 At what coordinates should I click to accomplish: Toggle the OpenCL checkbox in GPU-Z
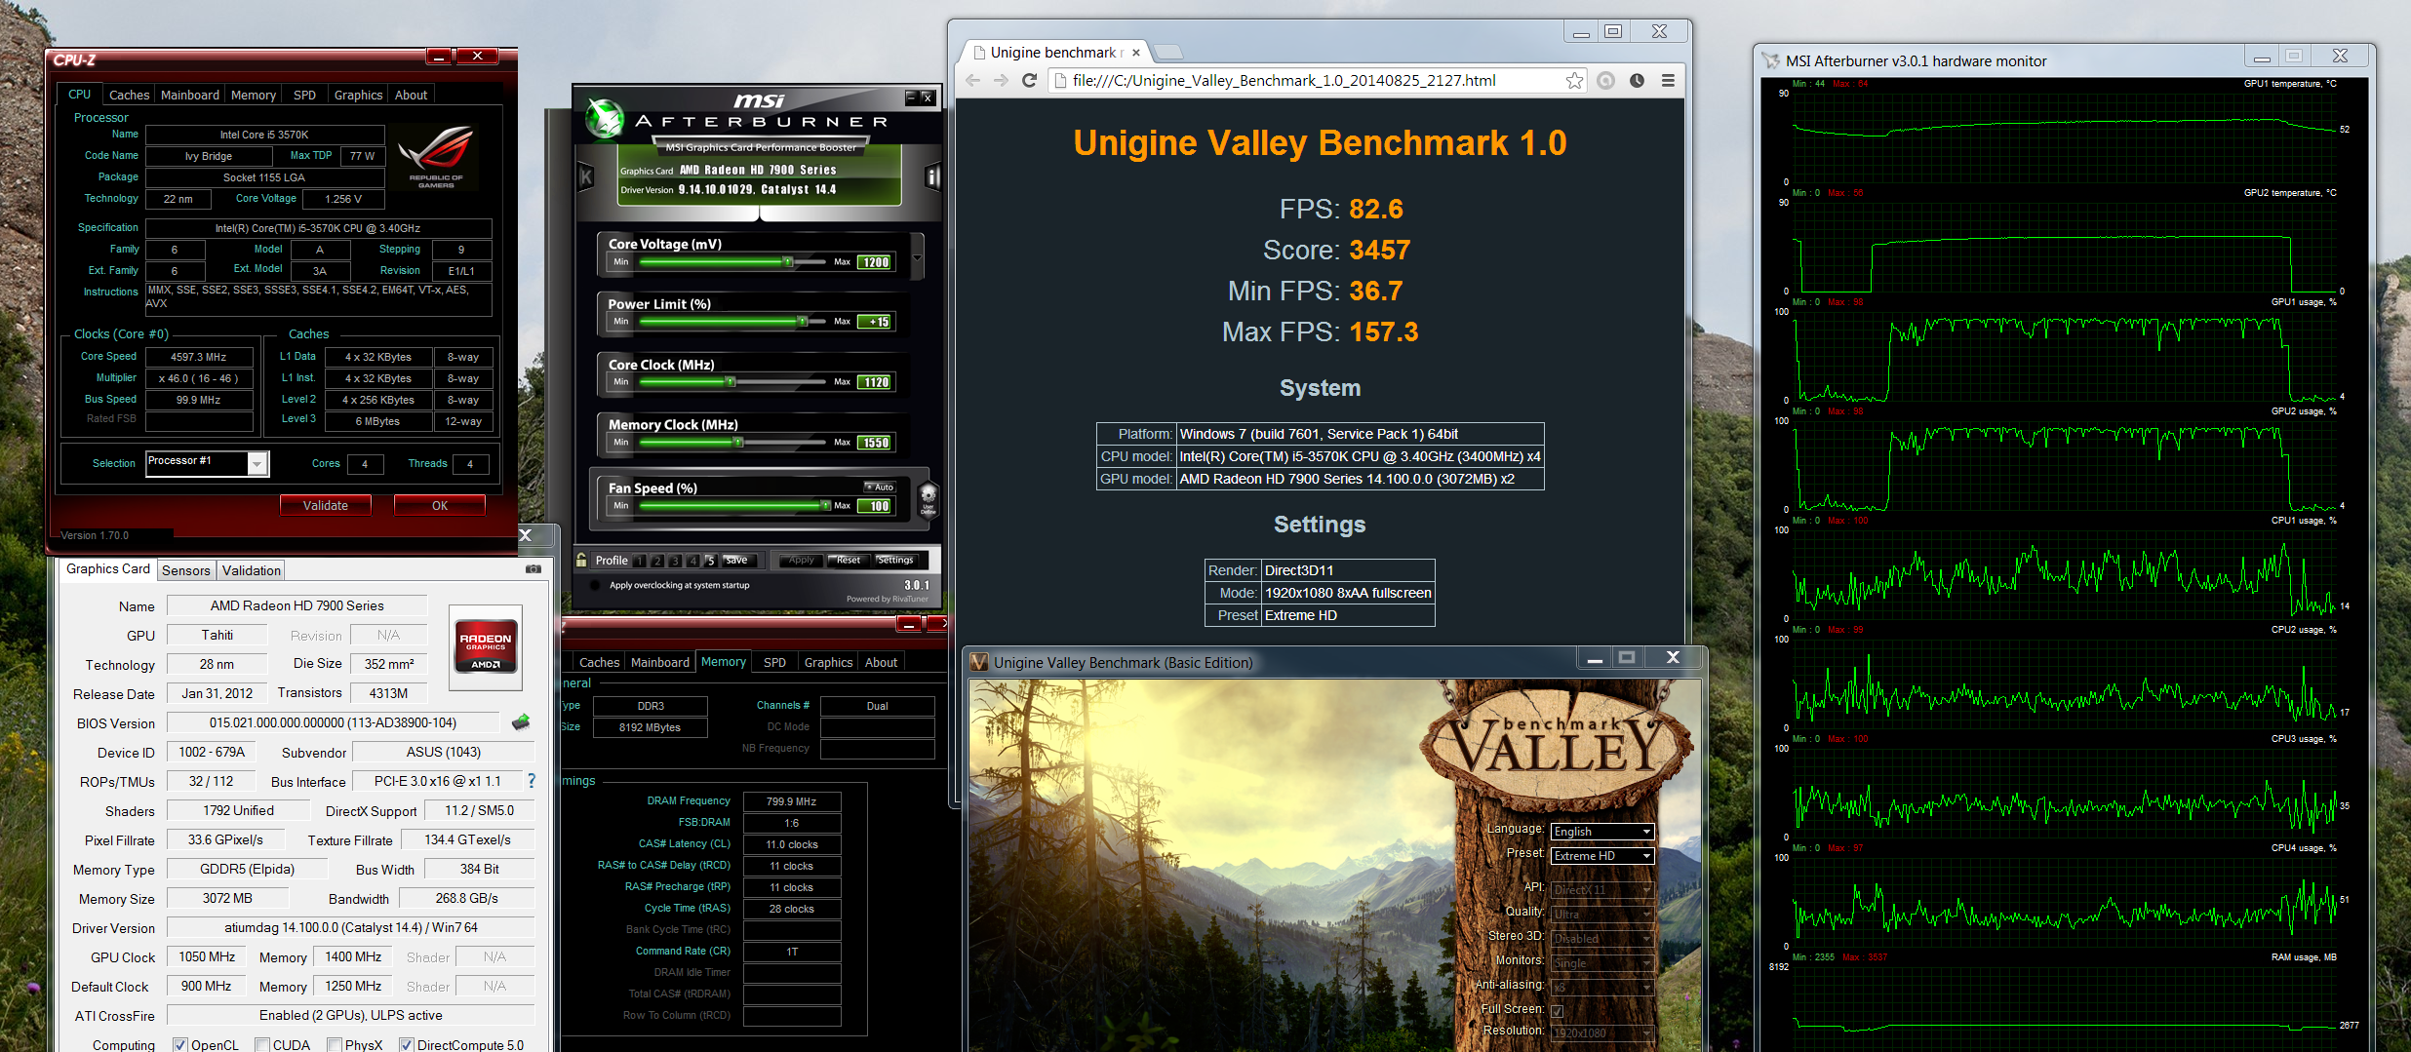click(179, 1044)
